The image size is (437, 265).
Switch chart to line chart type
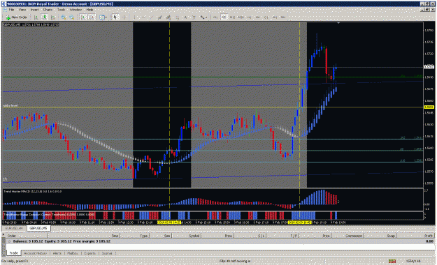pyautogui.click(x=53, y=17)
